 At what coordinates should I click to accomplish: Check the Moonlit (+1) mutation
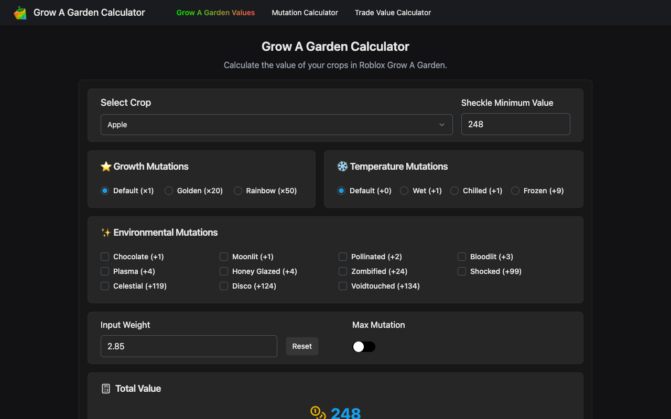click(224, 257)
